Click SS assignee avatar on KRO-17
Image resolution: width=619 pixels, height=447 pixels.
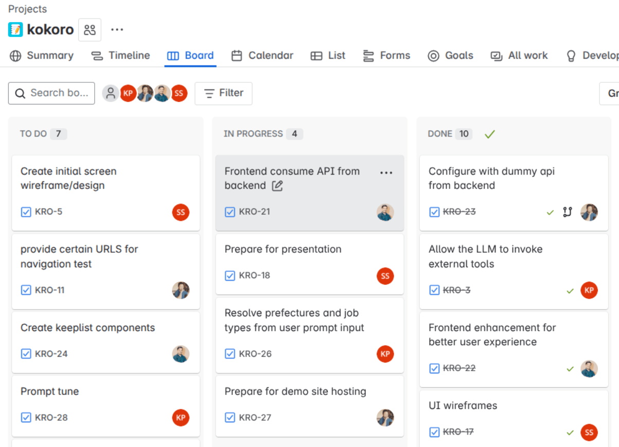pyautogui.click(x=589, y=432)
